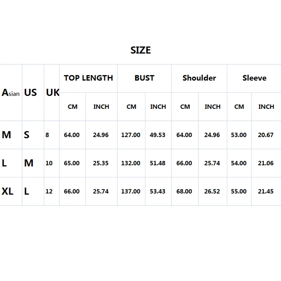Viewport: 281px width, 281px height.
Task: Select the TOP LENGTH column header
Action: tap(89, 78)
